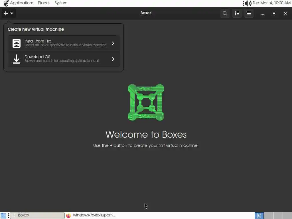Select Download OS option
This screenshot has height=219, width=292.
(64, 59)
